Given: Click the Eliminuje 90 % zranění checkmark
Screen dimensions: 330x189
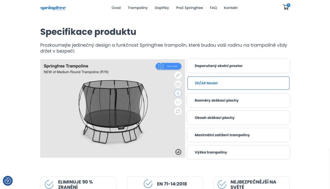Looking at the screenshot, I should 49,184.
